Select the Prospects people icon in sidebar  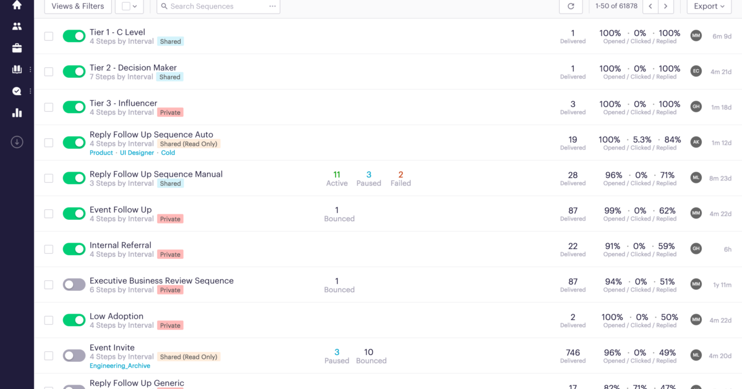(x=16, y=26)
